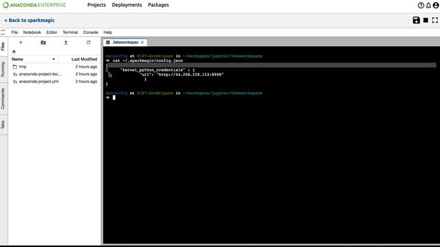The height and width of the screenshot is (247, 440).
Task: Create new launcher with plus icon
Action: (21, 43)
